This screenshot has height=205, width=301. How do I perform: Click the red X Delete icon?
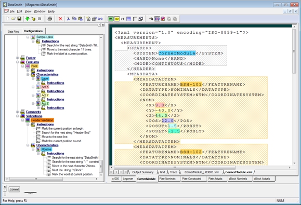point(60,19)
